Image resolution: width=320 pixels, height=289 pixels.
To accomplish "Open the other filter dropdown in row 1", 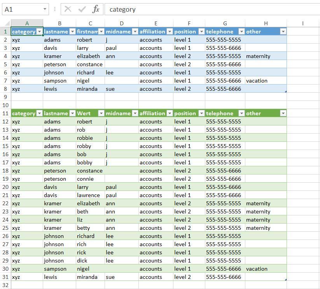I will point(283,32).
